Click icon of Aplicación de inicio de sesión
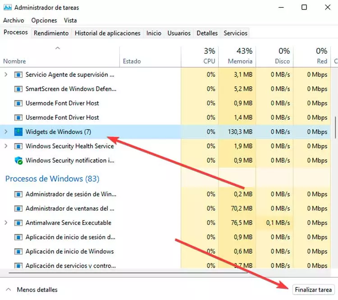Image resolution: width=338 pixels, height=300 pixels. (x=18, y=237)
